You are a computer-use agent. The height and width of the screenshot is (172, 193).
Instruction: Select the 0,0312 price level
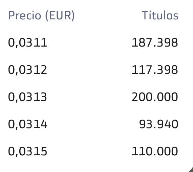pyautogui.click(x=27, y=70)
